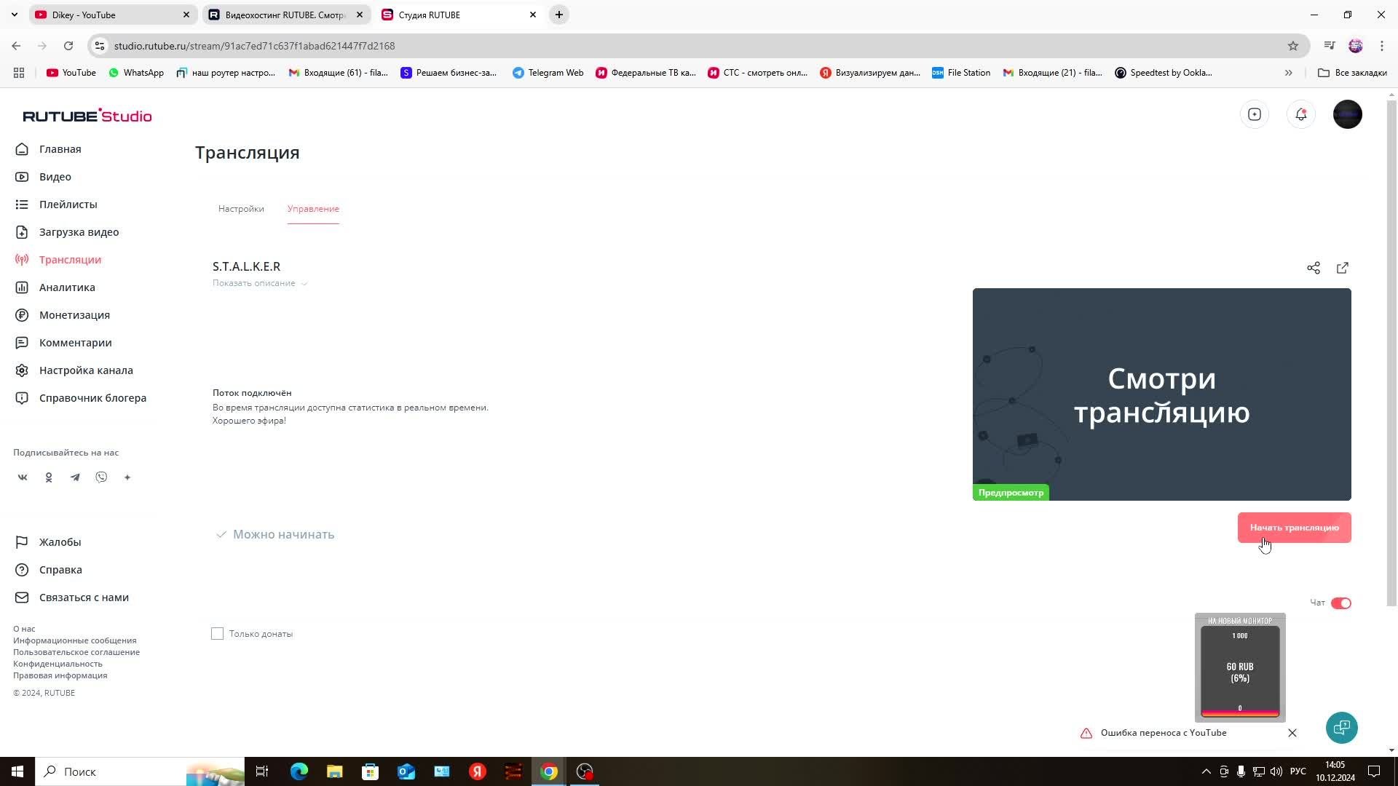Open the notifications bell
Screen dimensions: 1398x786
coord(1300,114)
